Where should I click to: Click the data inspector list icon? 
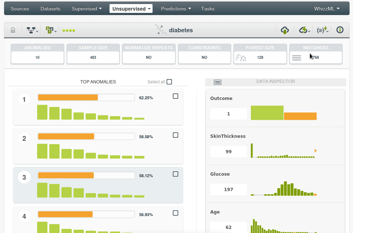pos(218,82)
